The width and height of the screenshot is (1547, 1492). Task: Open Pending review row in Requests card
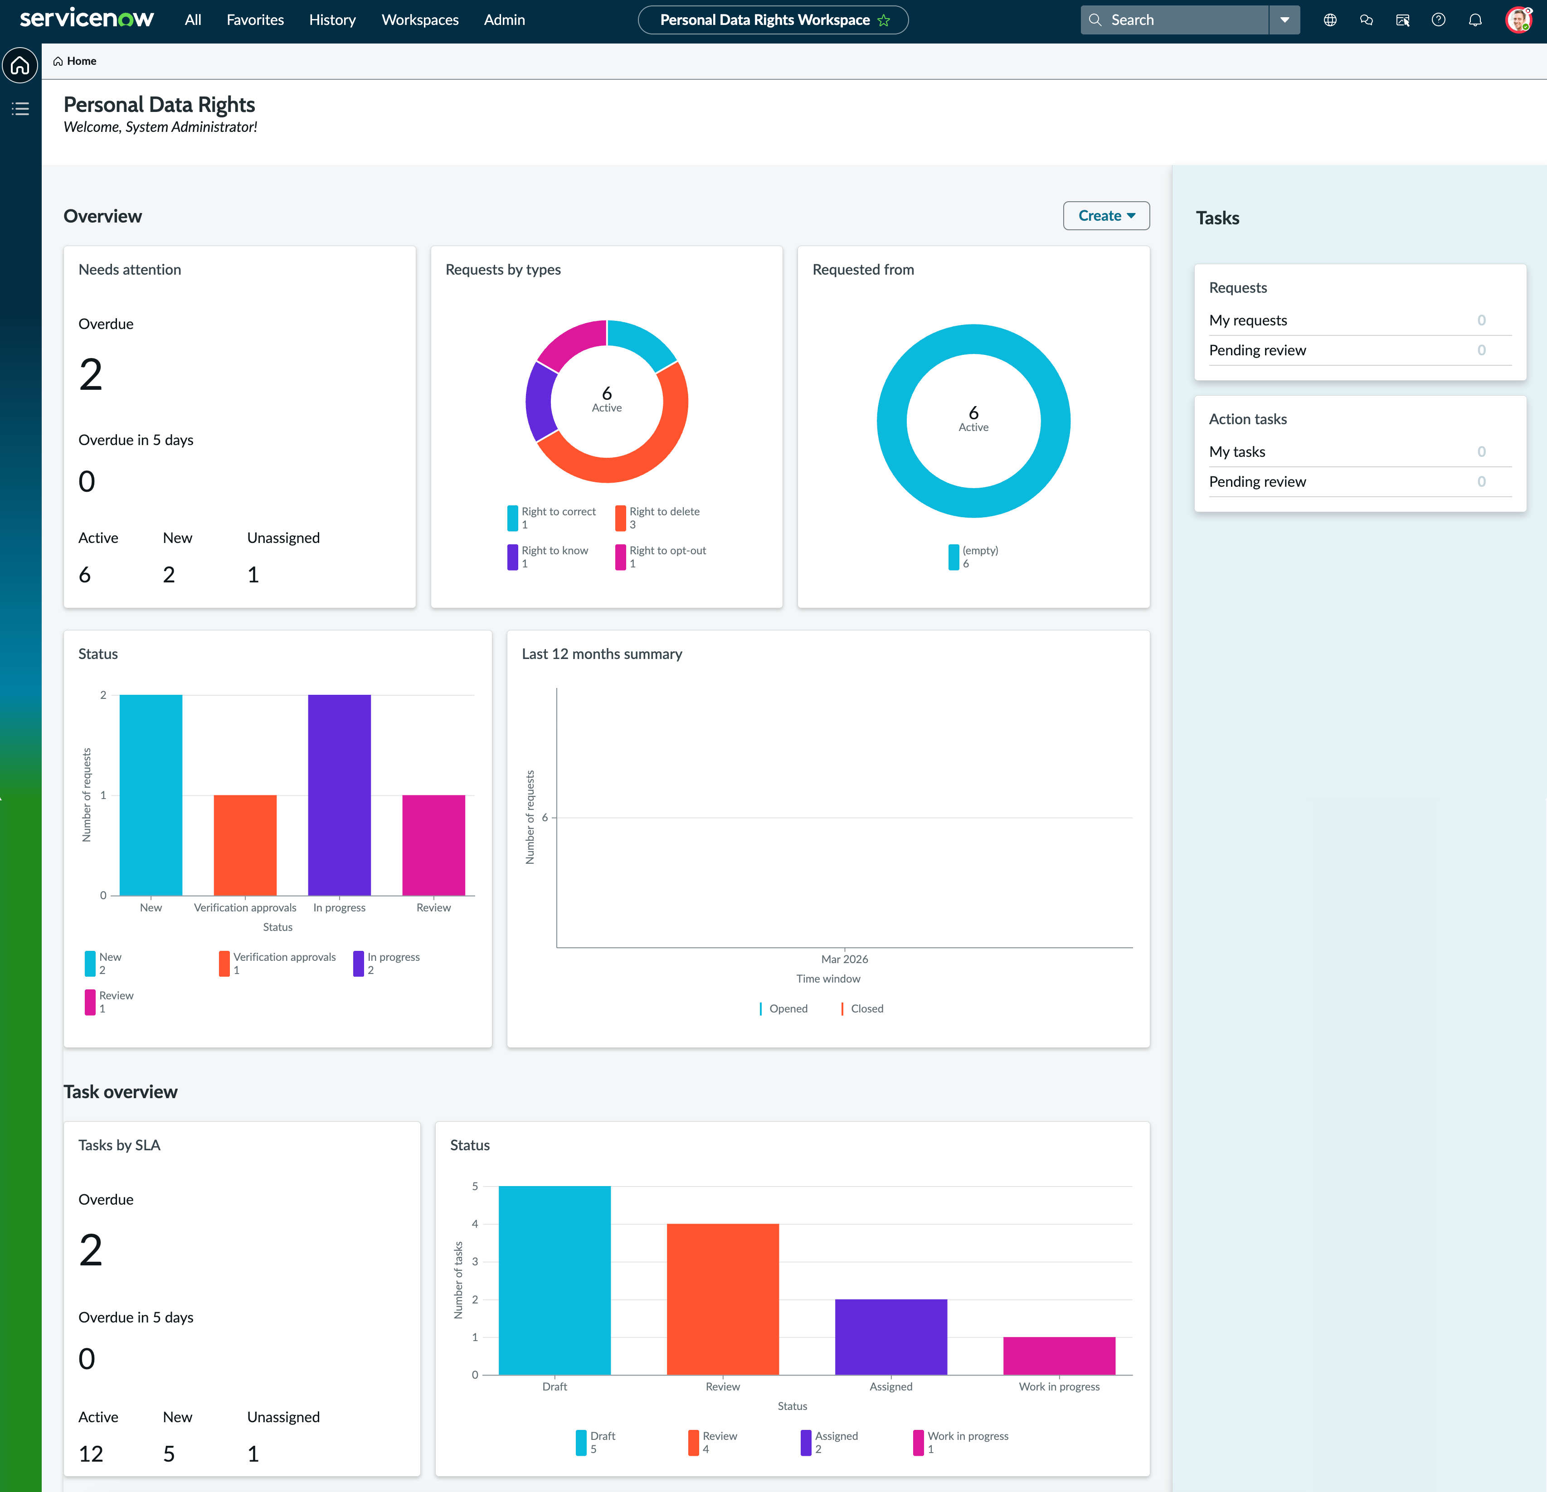pos(1360,350)
